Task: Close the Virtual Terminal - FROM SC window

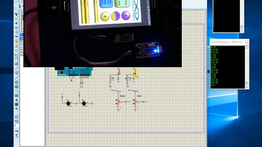Action: 247,42
